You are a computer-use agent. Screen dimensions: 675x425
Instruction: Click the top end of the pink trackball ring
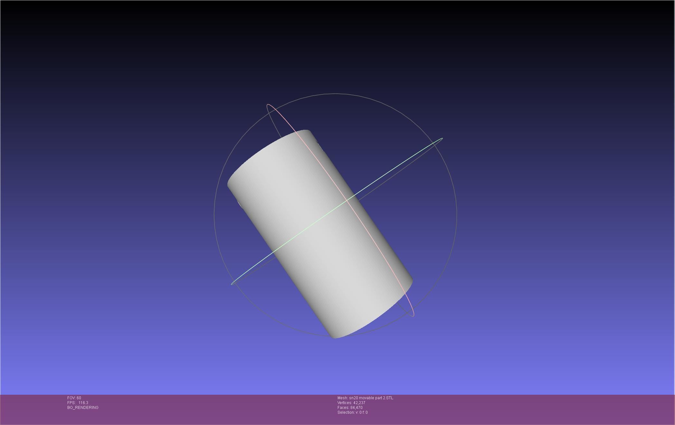(x=268, y=105)
